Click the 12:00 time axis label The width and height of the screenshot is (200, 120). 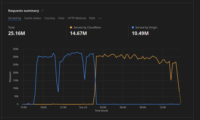(x=163, y=107)
